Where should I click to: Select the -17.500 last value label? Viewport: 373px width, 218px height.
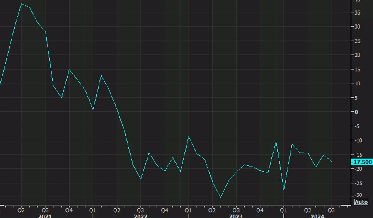click(x=362, y=162)
